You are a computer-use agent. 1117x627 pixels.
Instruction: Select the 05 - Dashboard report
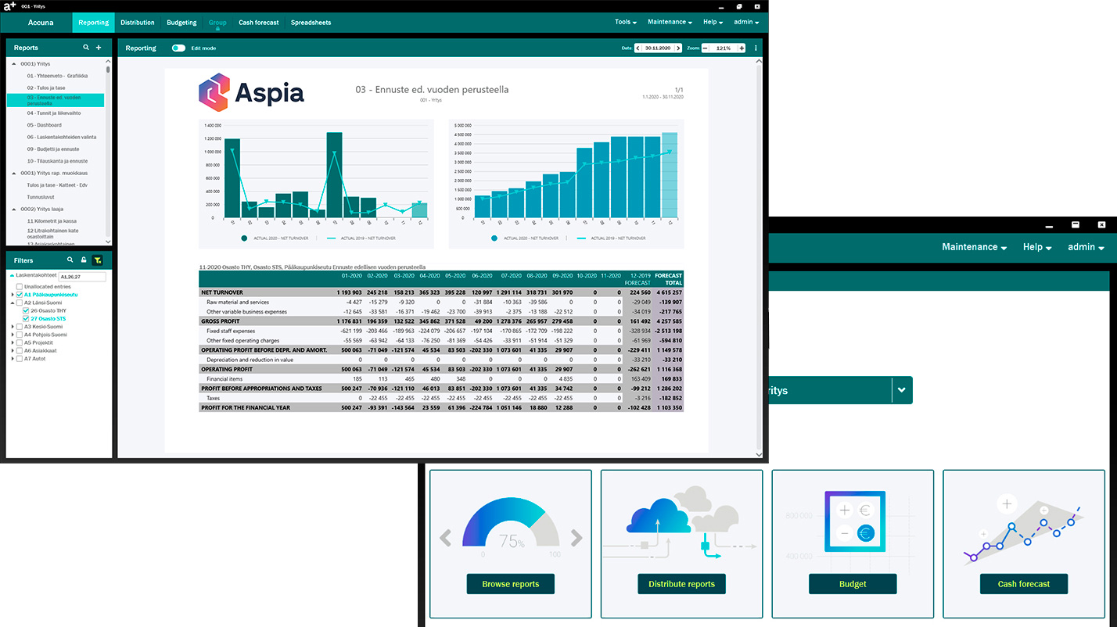(x=44, y=125)
